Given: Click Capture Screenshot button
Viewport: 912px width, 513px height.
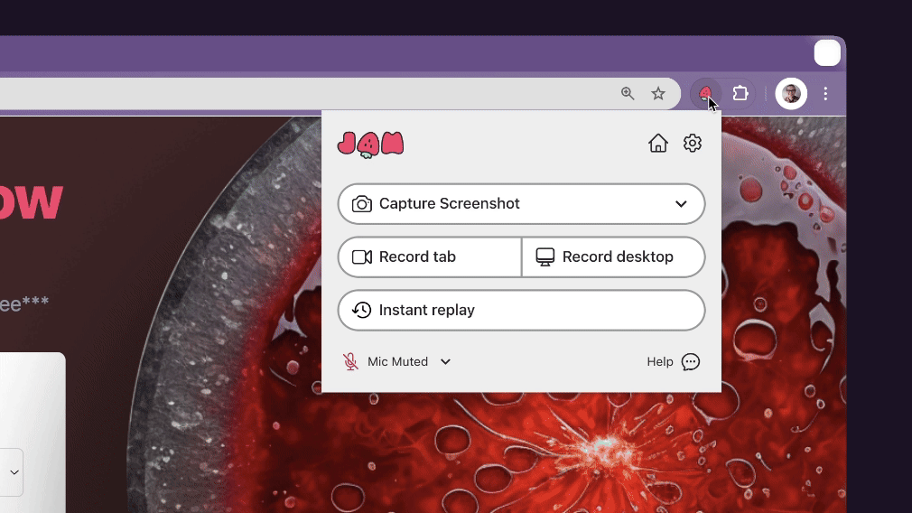Looking at the screenshot, I should click(521, 203).
